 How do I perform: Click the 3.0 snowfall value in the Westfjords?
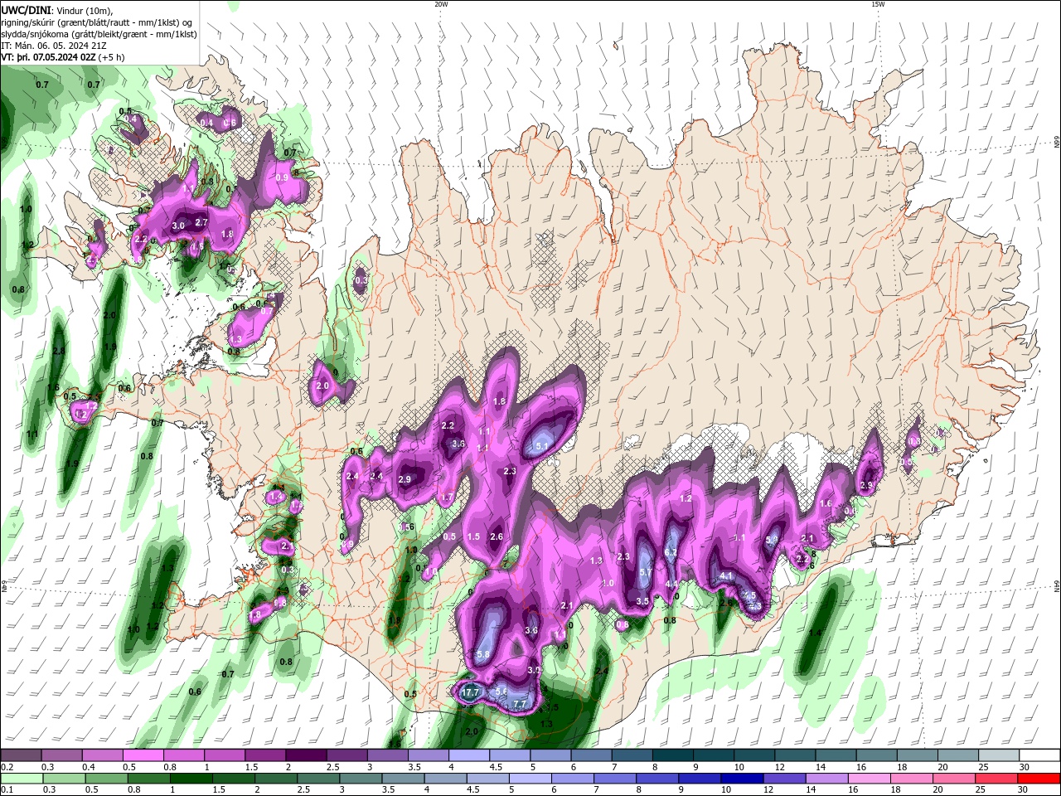(178, 226)
